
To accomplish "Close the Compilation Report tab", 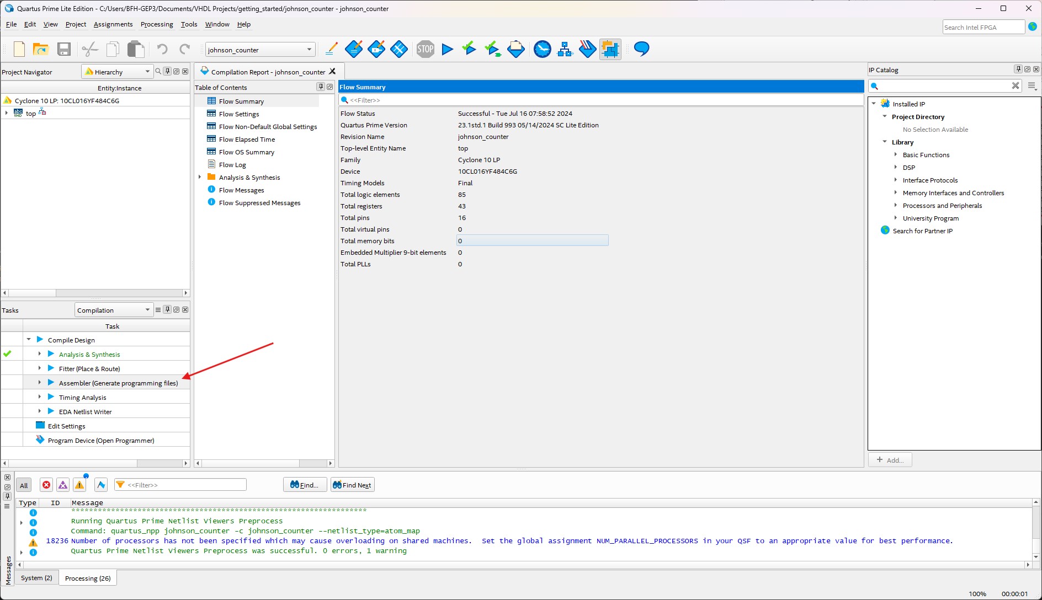I will (332, 71).
